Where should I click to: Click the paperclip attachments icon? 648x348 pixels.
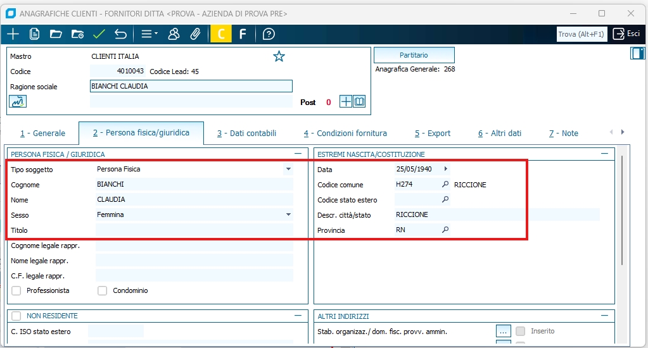195,34
